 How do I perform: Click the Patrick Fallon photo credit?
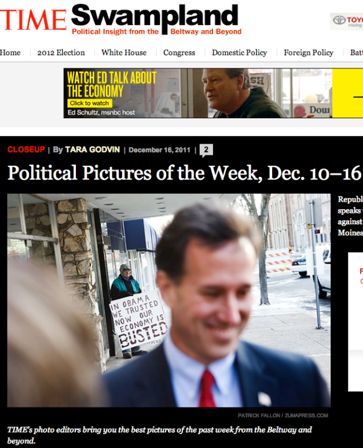pos(283,416)
